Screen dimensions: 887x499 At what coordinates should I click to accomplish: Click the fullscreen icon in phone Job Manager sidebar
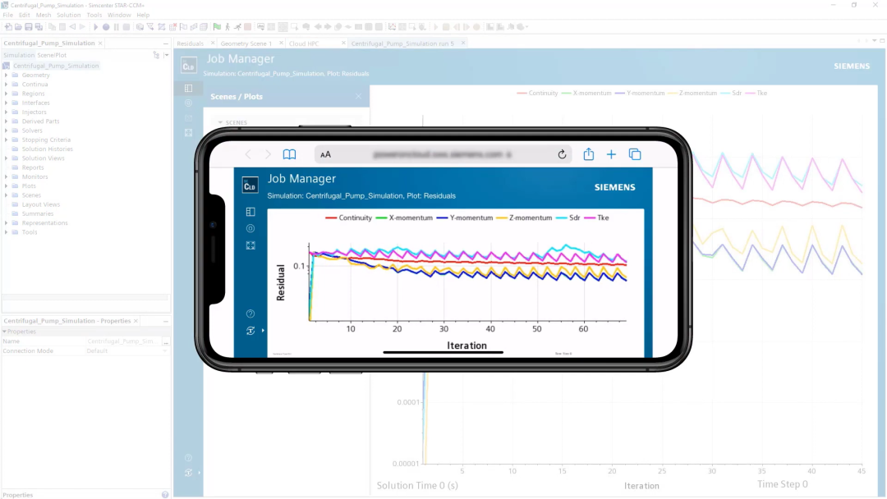[250, 245]
